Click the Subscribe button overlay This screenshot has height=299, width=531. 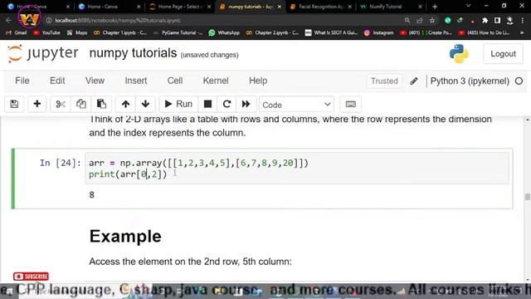coord(31,277)
